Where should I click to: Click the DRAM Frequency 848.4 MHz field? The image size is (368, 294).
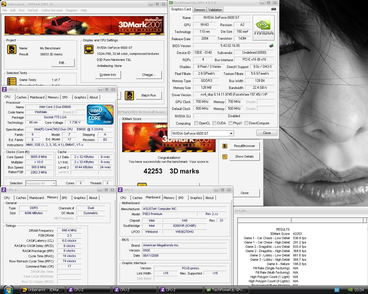(x=69, y=230)
